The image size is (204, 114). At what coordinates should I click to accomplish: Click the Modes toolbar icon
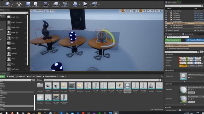tap(19, 4)
